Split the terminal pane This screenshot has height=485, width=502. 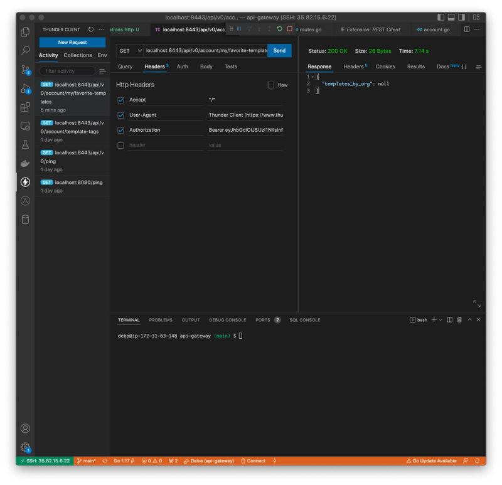449,320
